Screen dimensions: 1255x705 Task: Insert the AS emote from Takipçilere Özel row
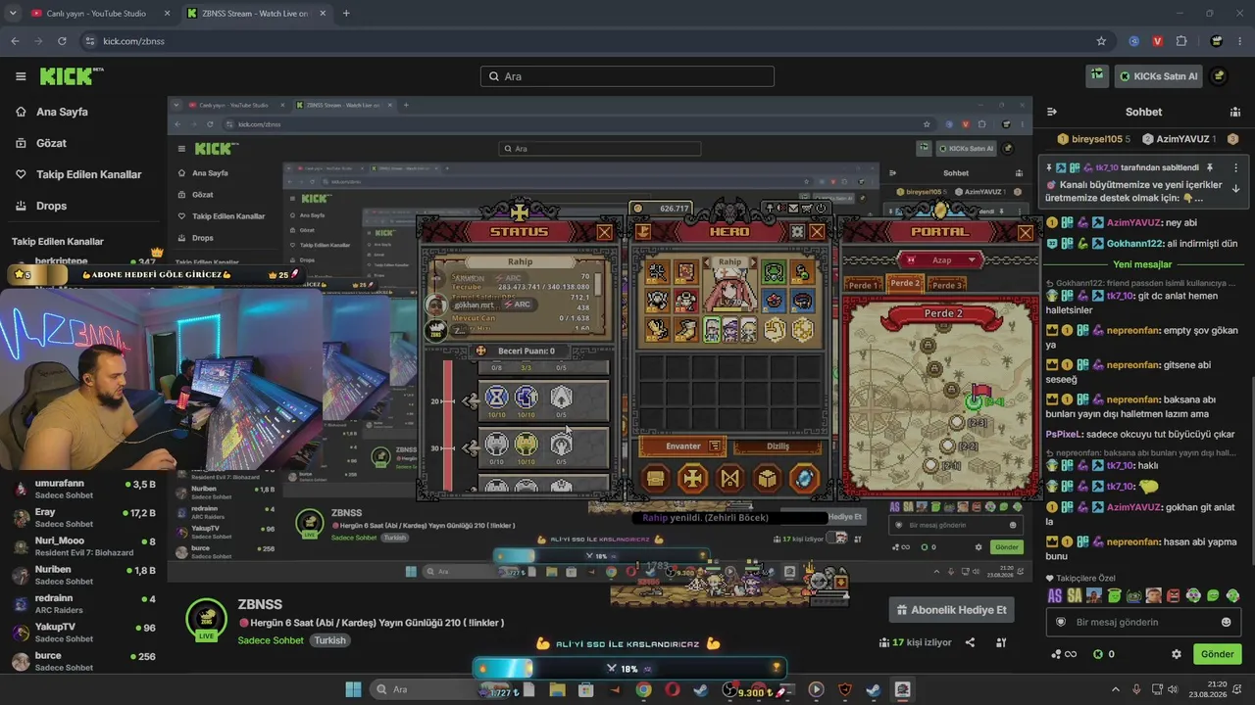tap(1055, 595)
